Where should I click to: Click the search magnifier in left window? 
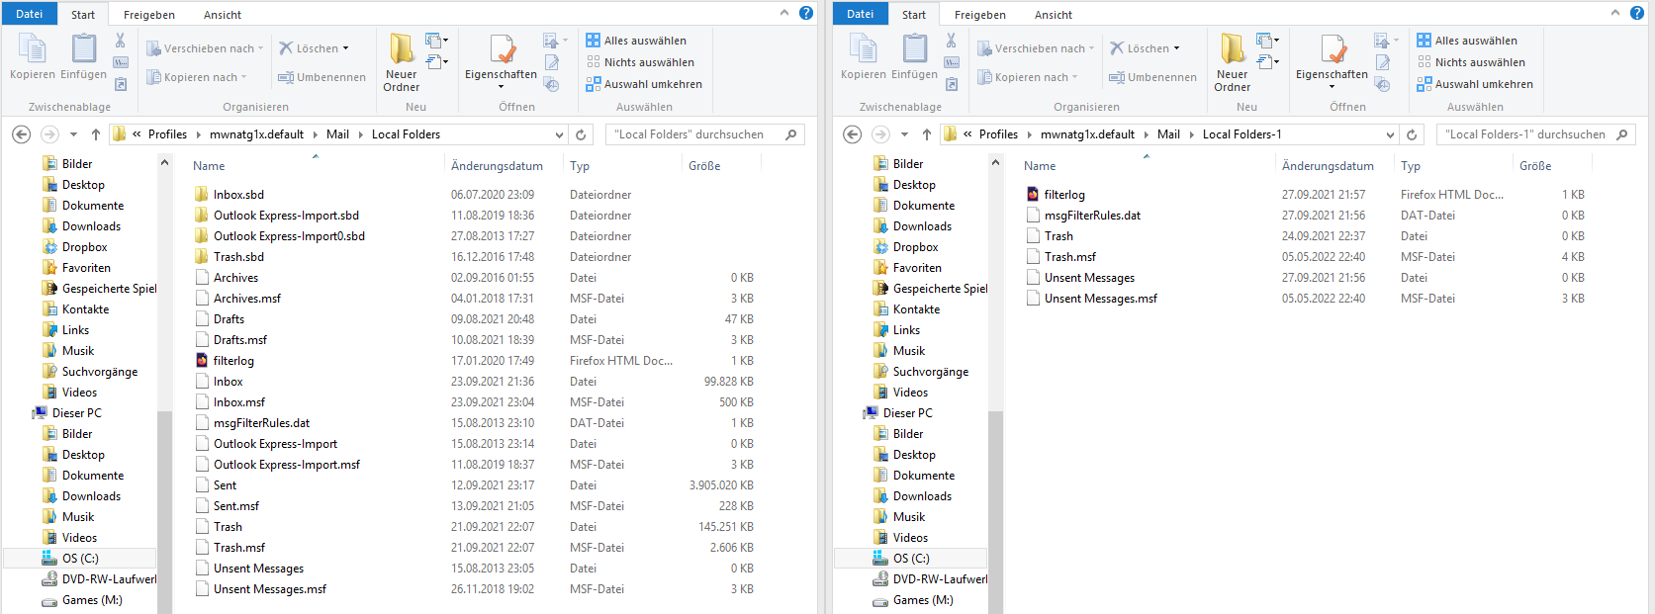790,134
